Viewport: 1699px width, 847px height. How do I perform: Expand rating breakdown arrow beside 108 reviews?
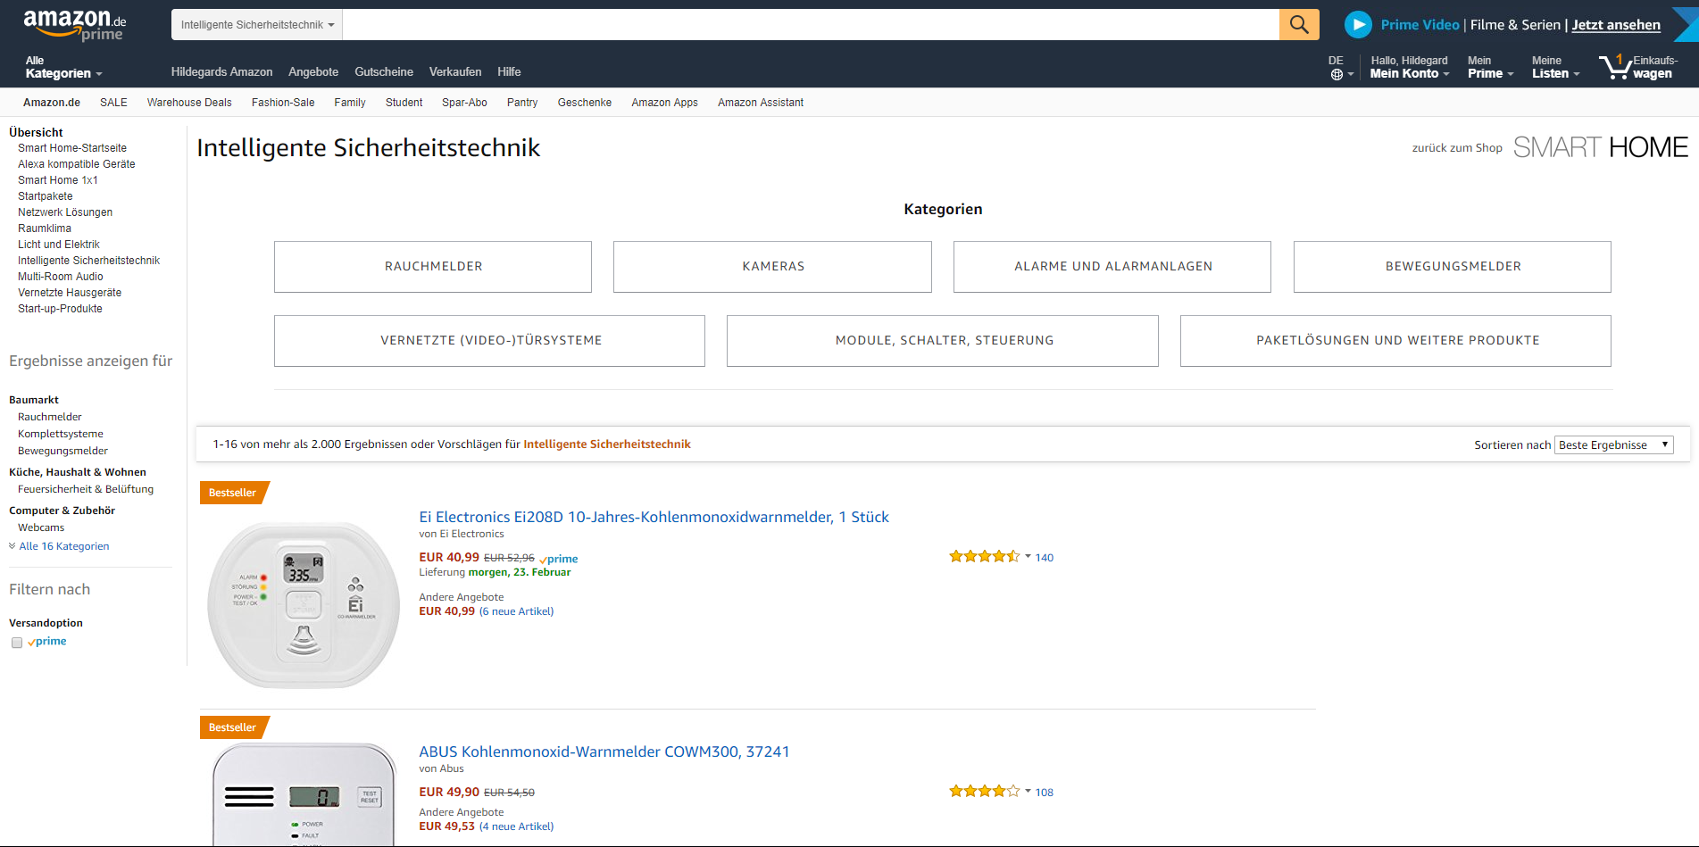click(x=1028, y=791)
